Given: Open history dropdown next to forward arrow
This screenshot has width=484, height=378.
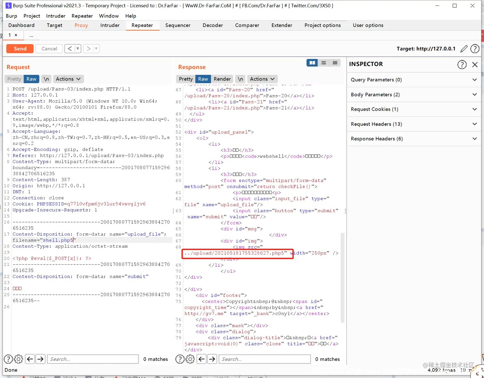Looking at the screenshot, I should (96, 49).
